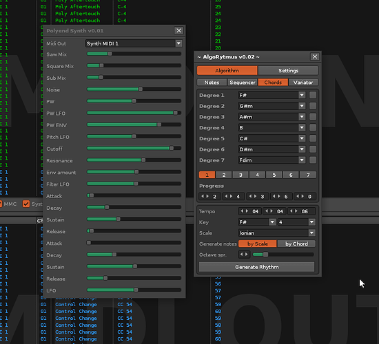Switch to the Settings tab

click(x=288, y=70)
